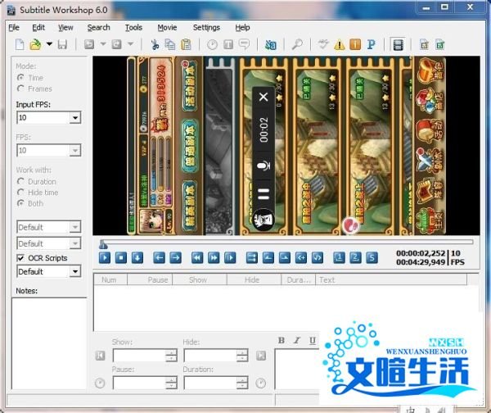The image size is (491, 413).
Task: Expand the recent files arrow next to Open
Action: coord(49,44)
